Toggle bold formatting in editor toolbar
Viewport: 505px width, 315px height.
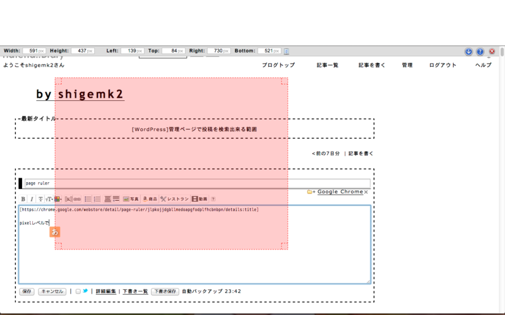(23, 199)
